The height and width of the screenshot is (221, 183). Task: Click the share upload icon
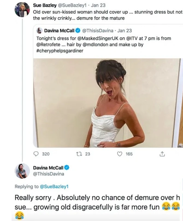(x=162, y=154)
